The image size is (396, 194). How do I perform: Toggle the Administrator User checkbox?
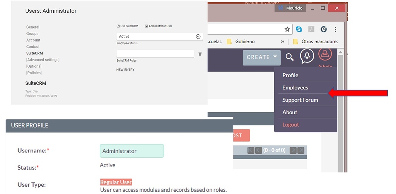point(146,26)
